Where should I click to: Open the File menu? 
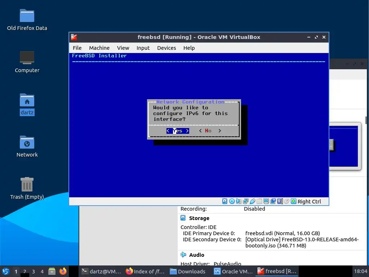tap(77, 48)
